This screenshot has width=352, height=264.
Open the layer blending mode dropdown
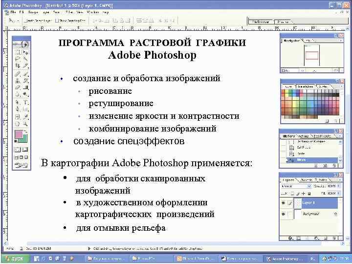(x=296, y=186)
